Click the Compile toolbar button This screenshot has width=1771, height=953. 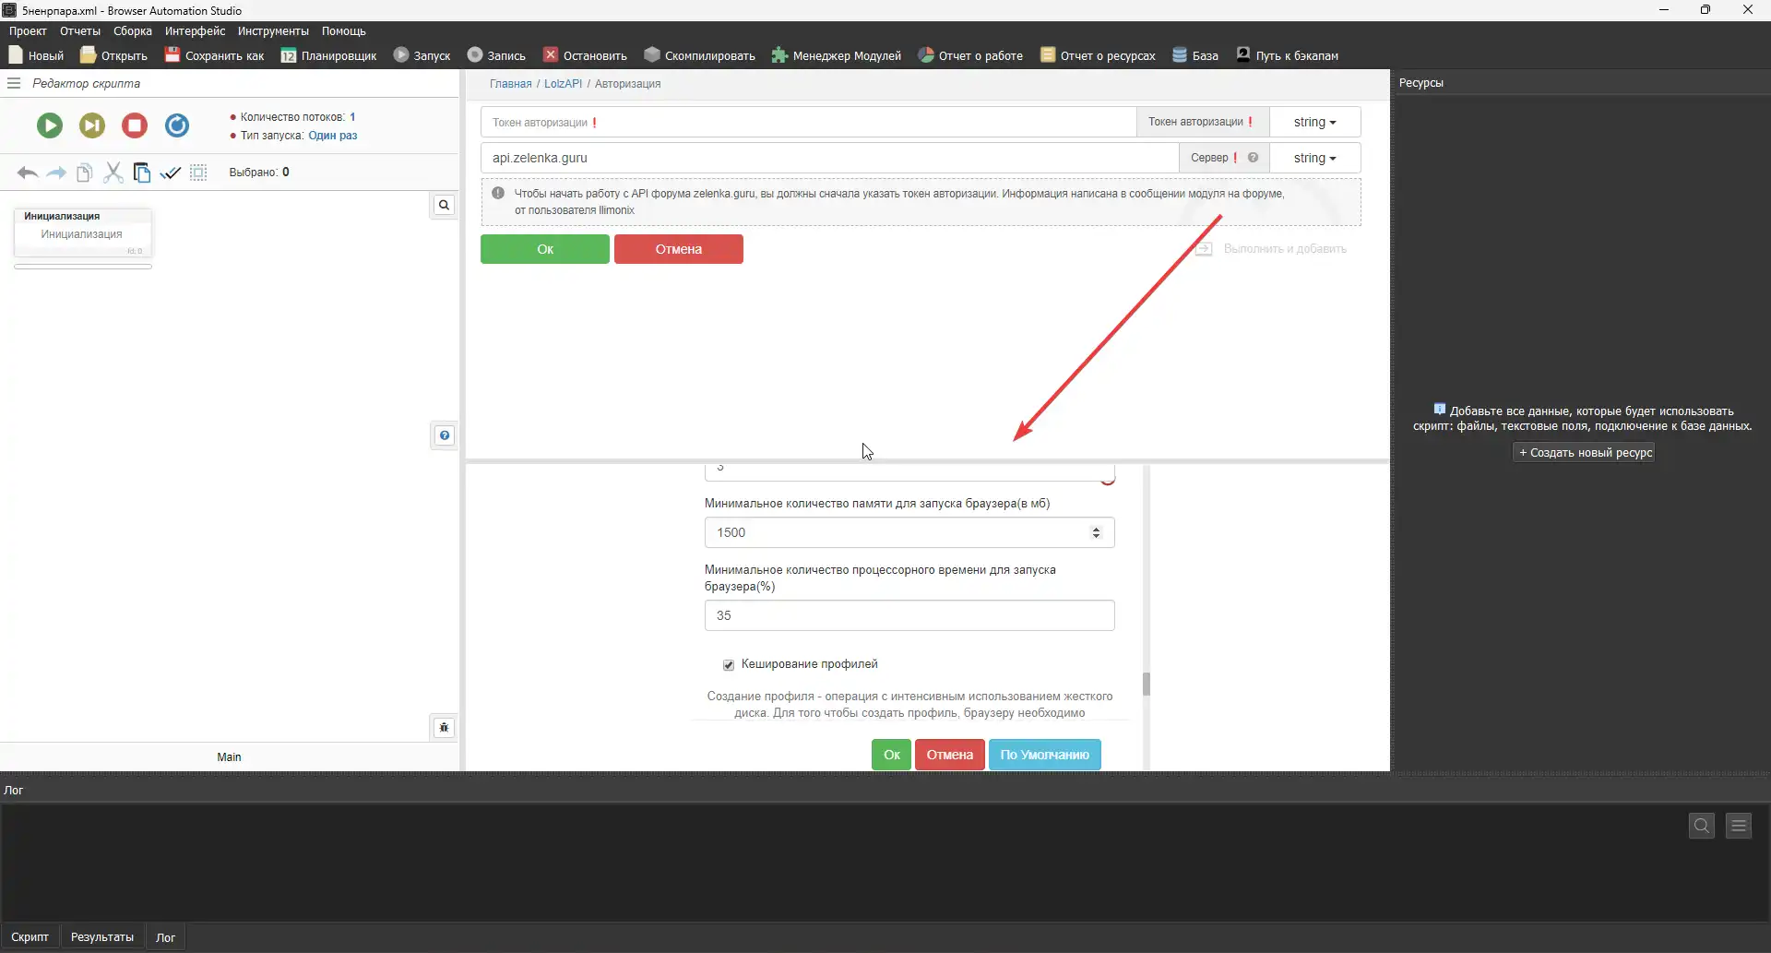(699, 55)
